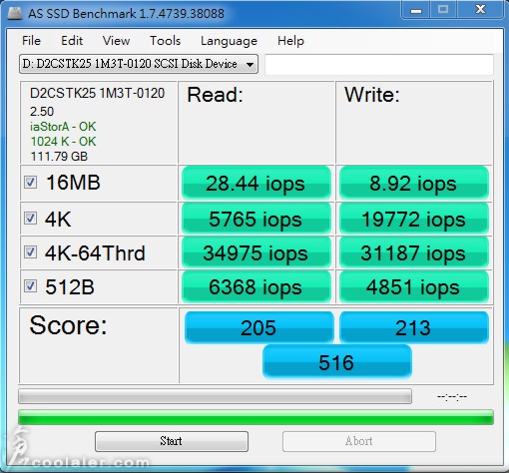Open the Tools menu
This screenshot has height=473, width=509.
click(165, 41)
